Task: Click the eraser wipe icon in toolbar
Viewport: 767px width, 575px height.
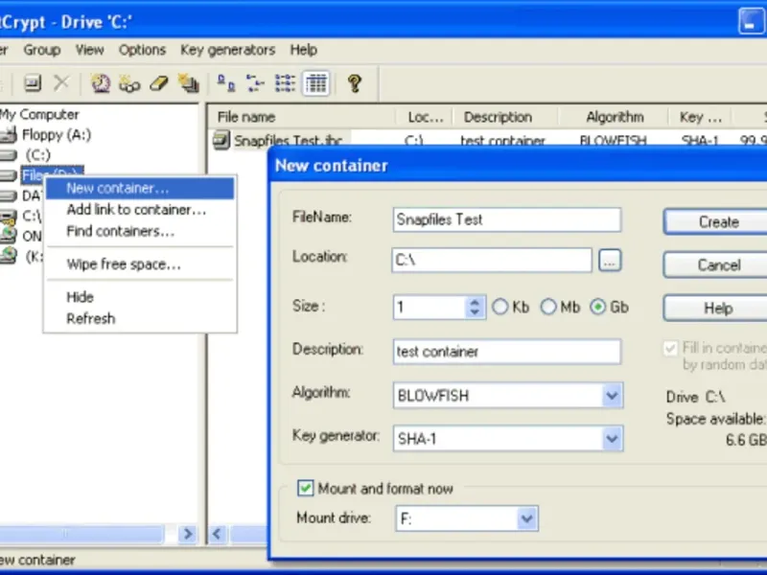Action: pos(158,83)
